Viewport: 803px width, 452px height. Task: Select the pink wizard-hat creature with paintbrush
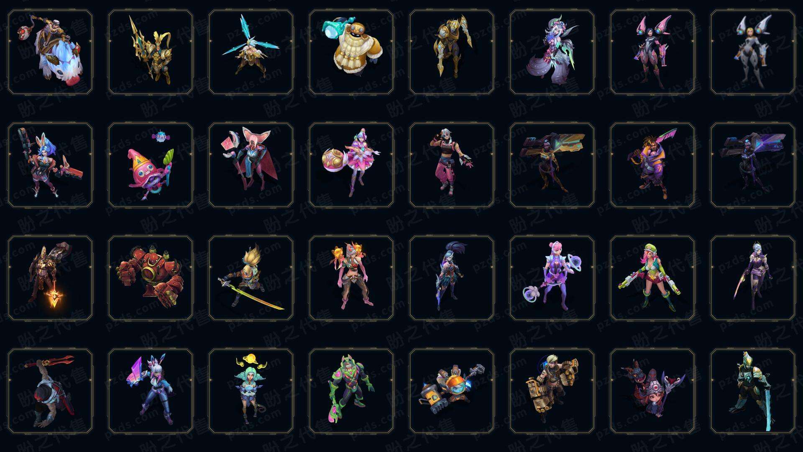tap(151, 165)
